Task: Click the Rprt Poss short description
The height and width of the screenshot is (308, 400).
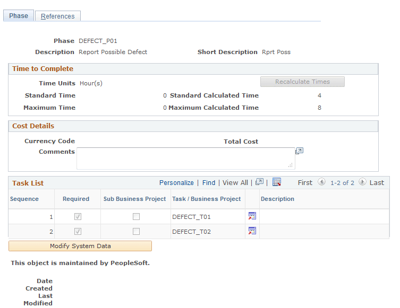Action: coord(276,52)
